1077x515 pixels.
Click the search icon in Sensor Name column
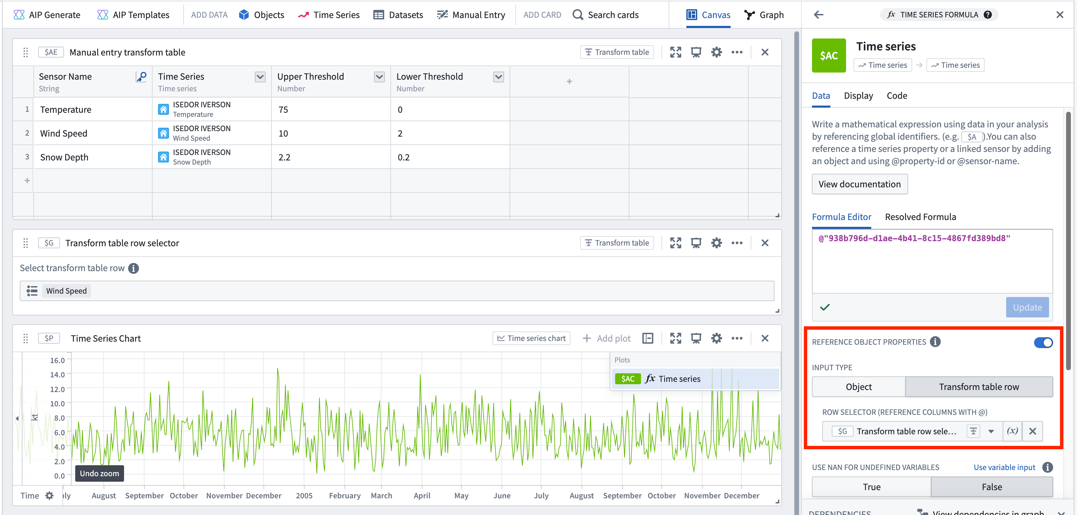tap(141, 77)
